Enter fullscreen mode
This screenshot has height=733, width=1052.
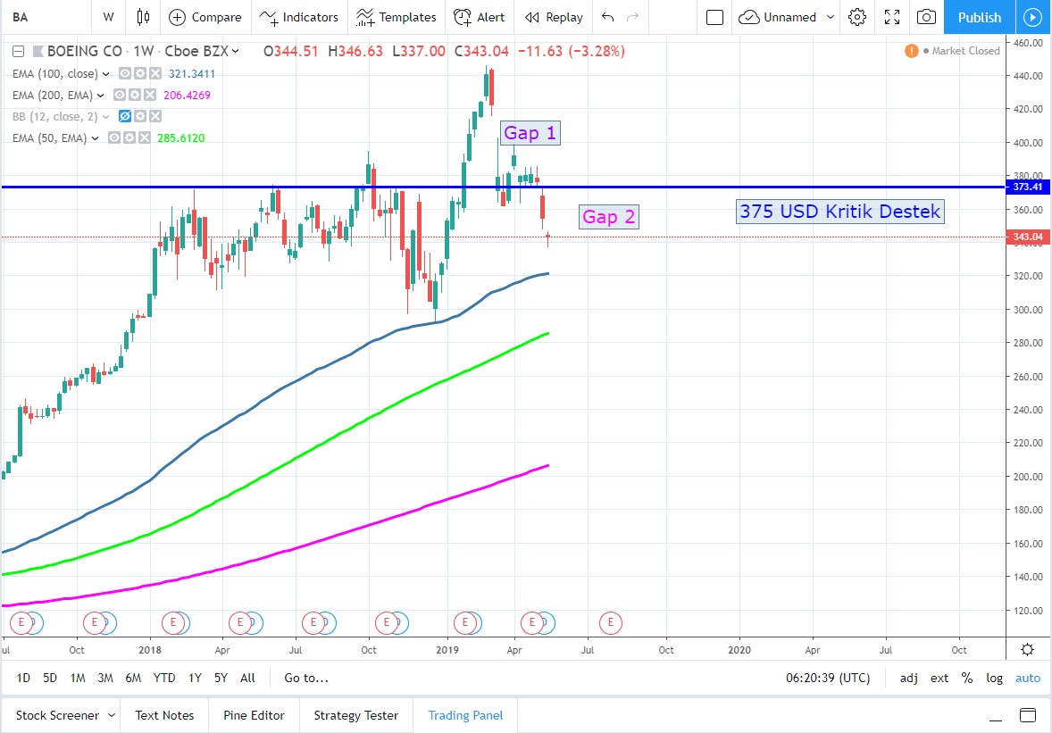point(891,18)
